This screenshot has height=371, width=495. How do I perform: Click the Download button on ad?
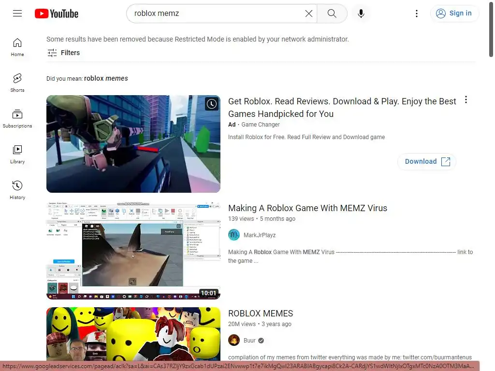[426, 161]
